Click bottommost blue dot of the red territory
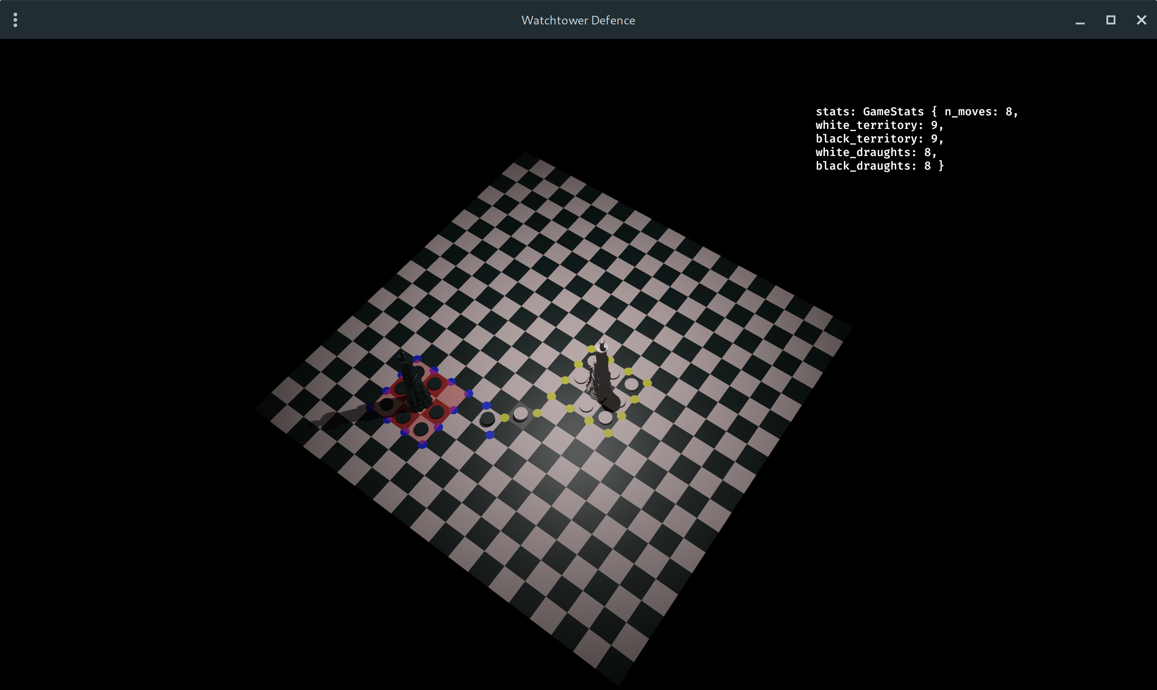1157x690 pixels. tap(423, 444)
